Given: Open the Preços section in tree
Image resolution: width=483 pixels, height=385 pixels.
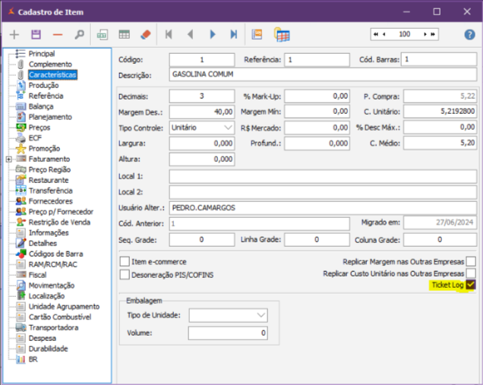Looking at the screenshot, I should tap(40, 128).
